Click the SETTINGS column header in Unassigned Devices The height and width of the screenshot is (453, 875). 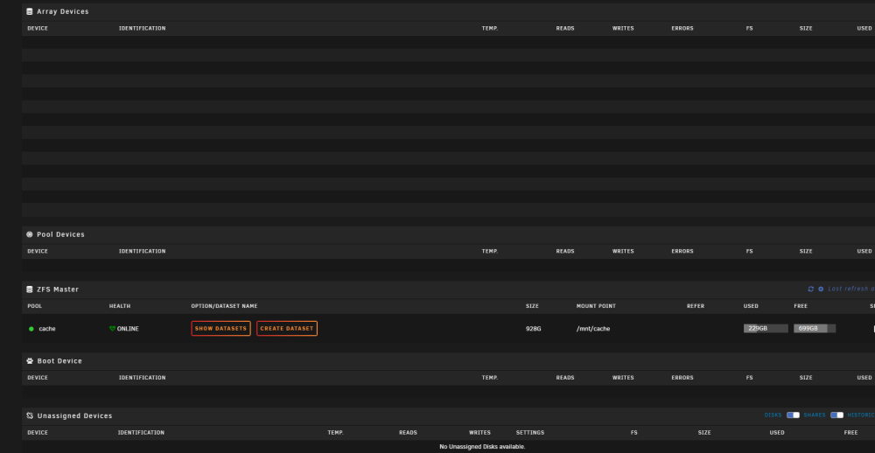[530, 432]
